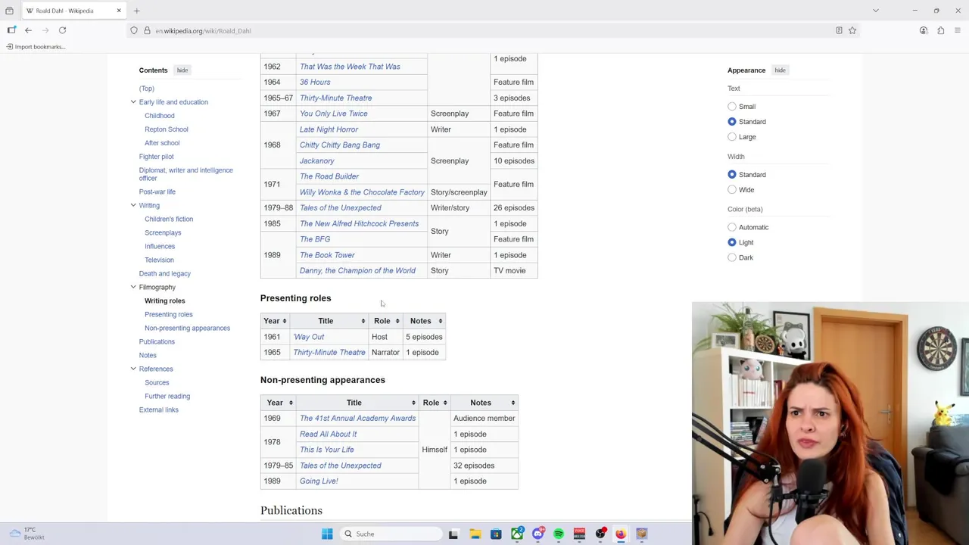Select Standard width option
The height and width of the screenshot is (545, 969).
pyautogui.click(x=732, y=175)
